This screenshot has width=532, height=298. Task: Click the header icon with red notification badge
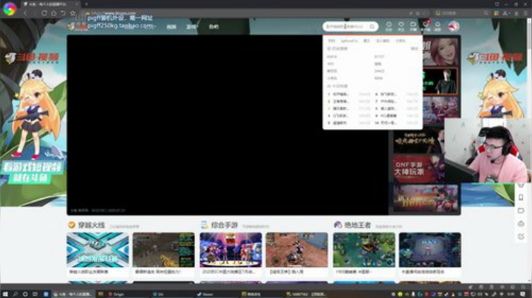click(x=426, y=26)
